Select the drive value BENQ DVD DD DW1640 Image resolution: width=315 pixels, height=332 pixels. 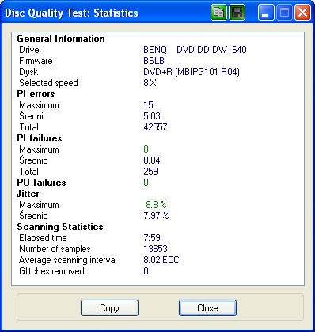click(195, 50)
